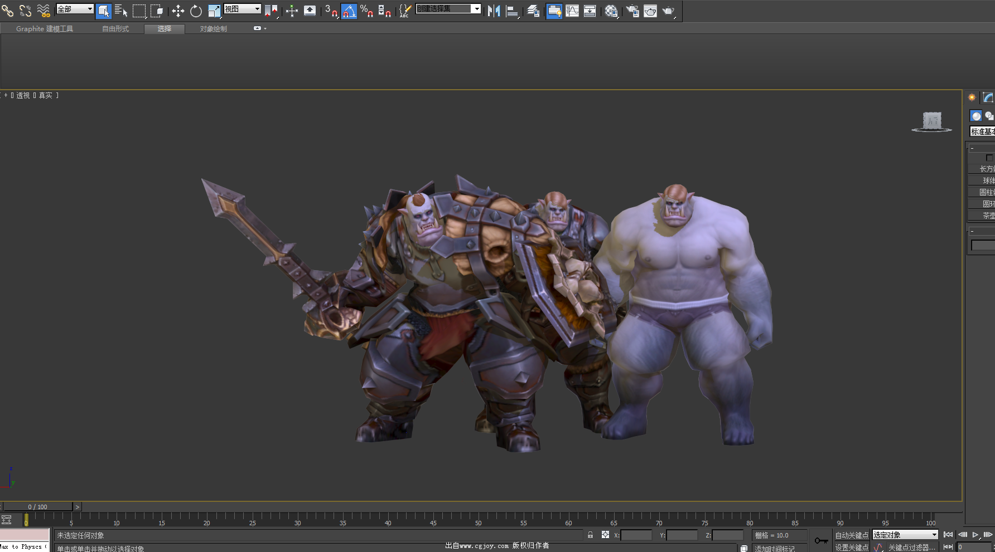Open the 选定对象 key filter dropdown

tap(906, 535)
